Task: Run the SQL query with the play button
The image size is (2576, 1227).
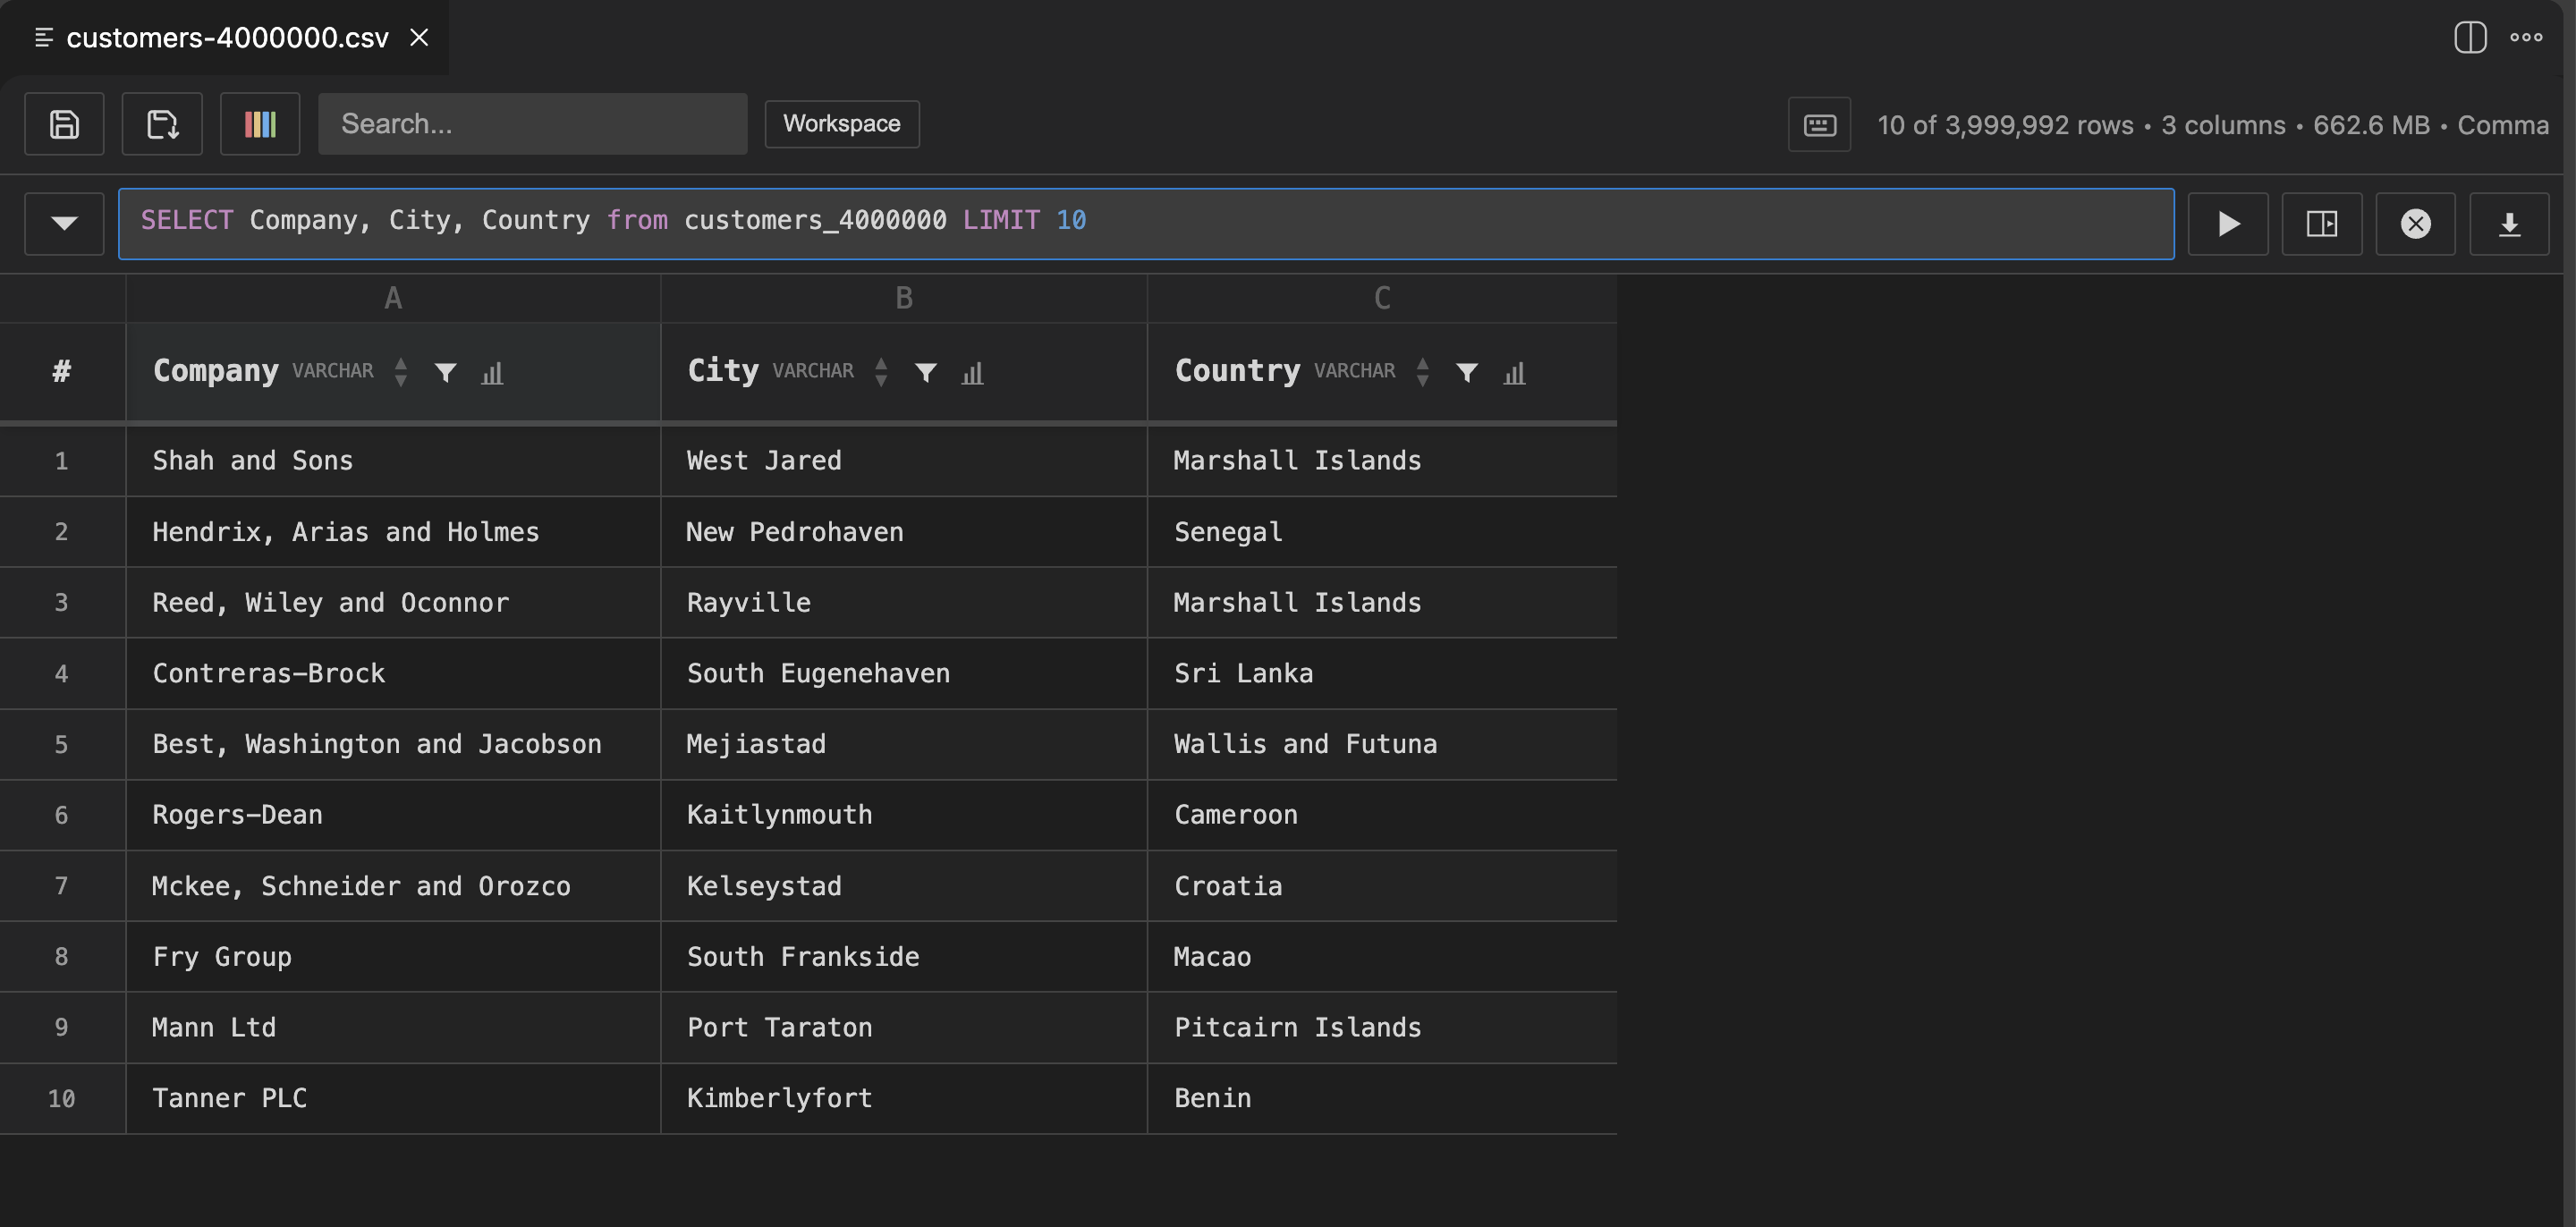Action: 2228,223
